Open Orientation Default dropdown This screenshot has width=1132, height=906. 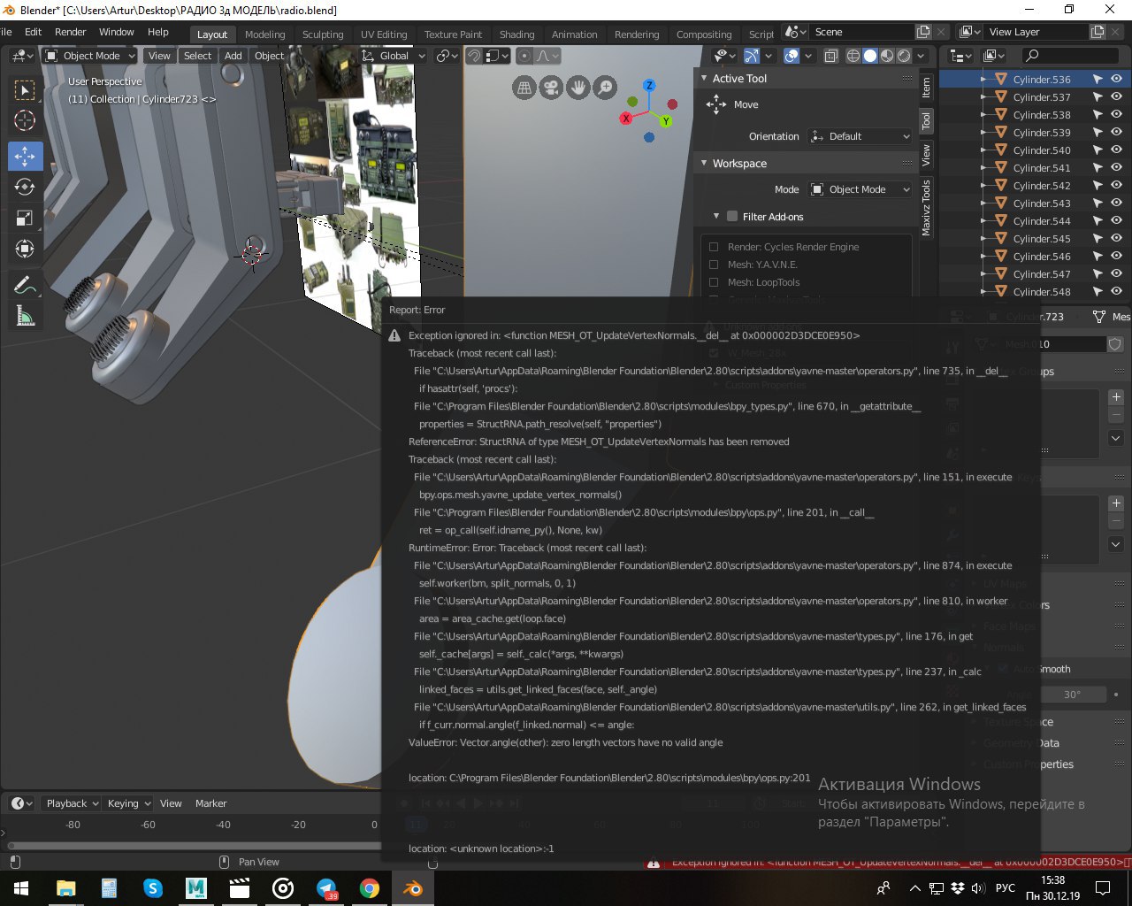click(860, 136)
